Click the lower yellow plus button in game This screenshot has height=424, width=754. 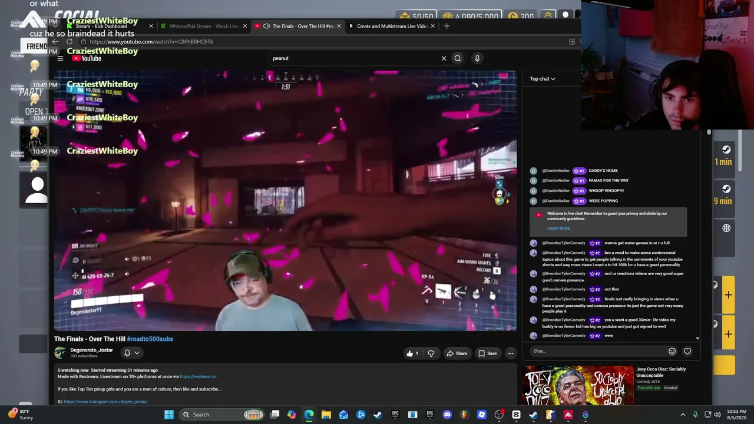(727, 334)
